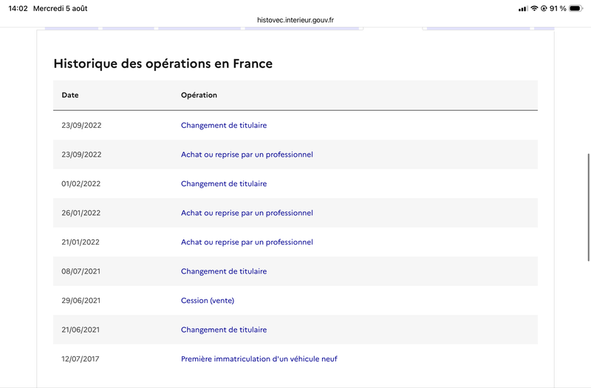Screen dimensions: 591x388
Task: Tap the cellular signal bars icon
Action: click(x=523, y=9)
